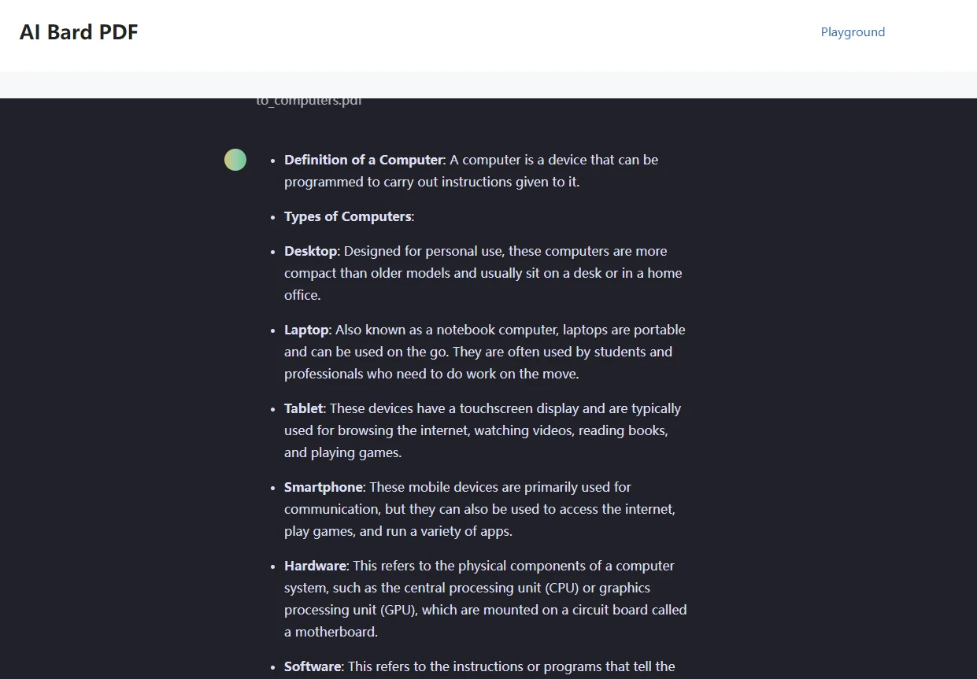
Task: Select the "Types of Computers" bold label
Action: (347, 216)
